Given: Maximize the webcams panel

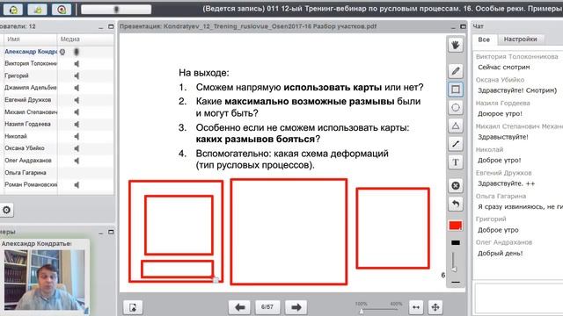Looking at the screenshot, I should pyautogui.click(x=111, y=232).
